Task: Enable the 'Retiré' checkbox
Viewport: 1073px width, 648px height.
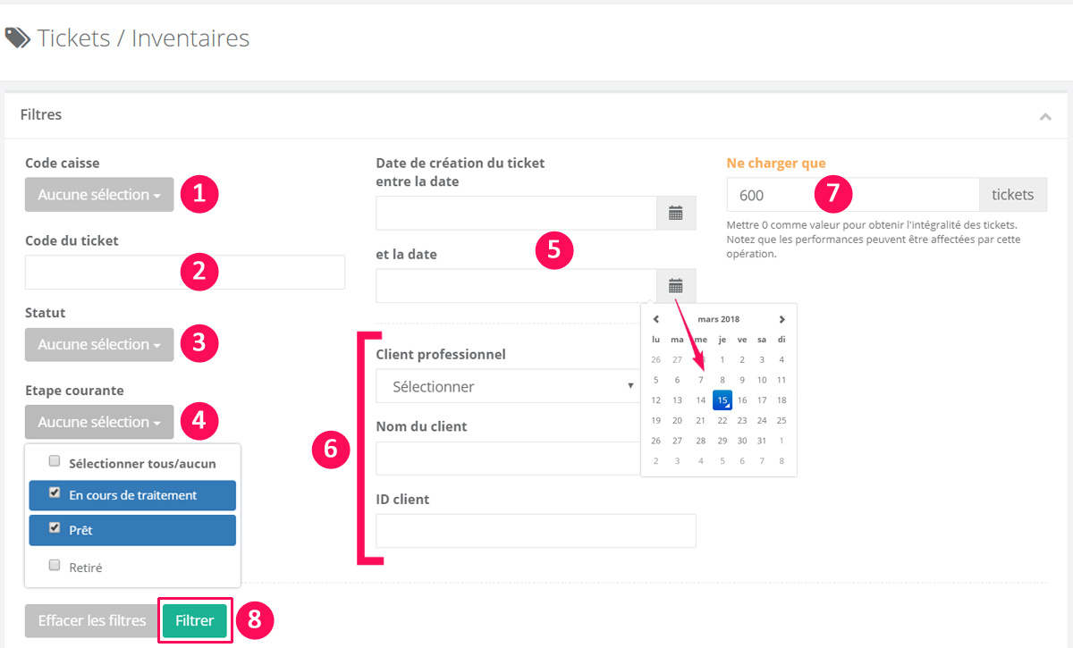Action: point(55,566)
